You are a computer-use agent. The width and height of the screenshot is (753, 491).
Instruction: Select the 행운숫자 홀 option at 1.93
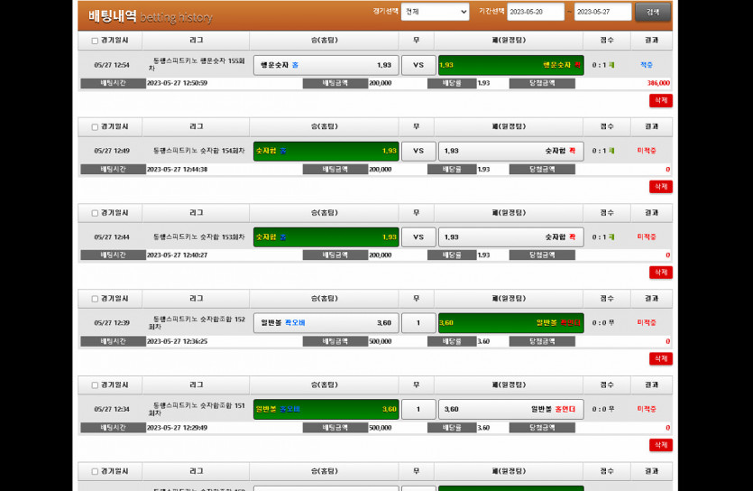(326, 65)
